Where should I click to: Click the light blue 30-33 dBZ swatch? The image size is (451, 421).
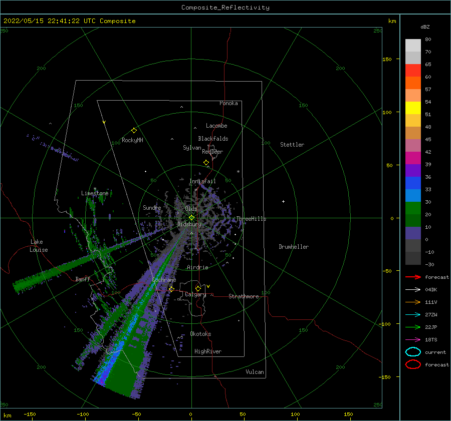click(413, 196)
